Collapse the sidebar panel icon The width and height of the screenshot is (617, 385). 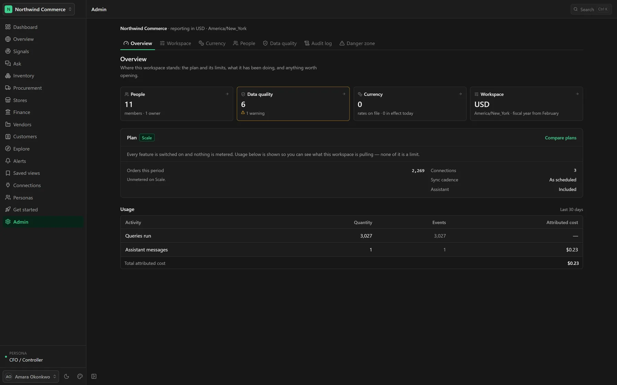pos(94,376)
